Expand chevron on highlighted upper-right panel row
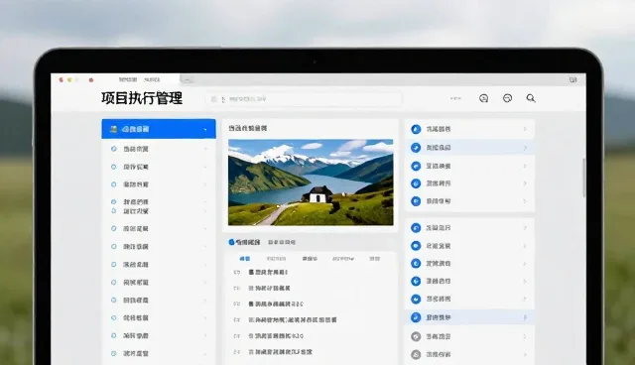635x365 pixels. pos(525,148)
